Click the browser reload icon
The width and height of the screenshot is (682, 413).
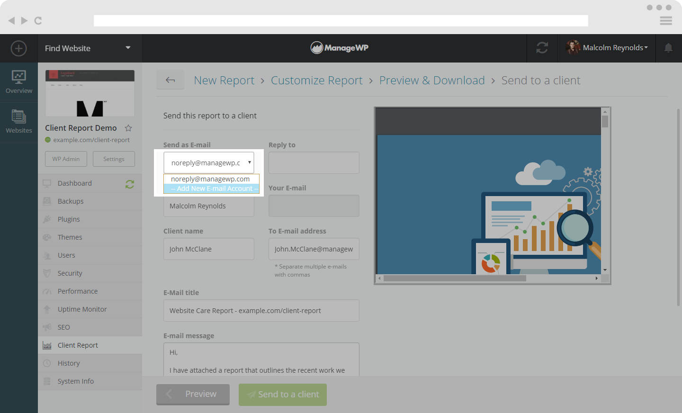[38, 20]
